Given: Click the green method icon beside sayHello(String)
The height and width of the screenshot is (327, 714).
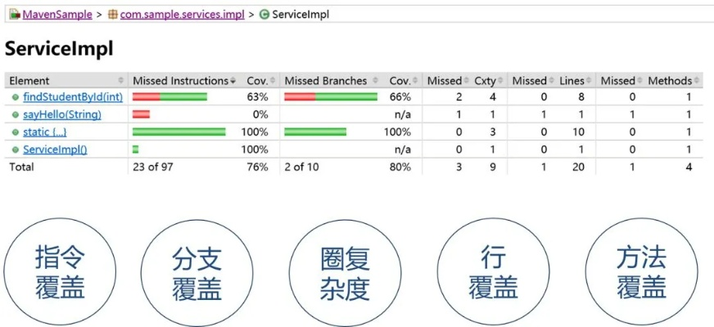Looking at the screenshot, I should pos(16,114).
